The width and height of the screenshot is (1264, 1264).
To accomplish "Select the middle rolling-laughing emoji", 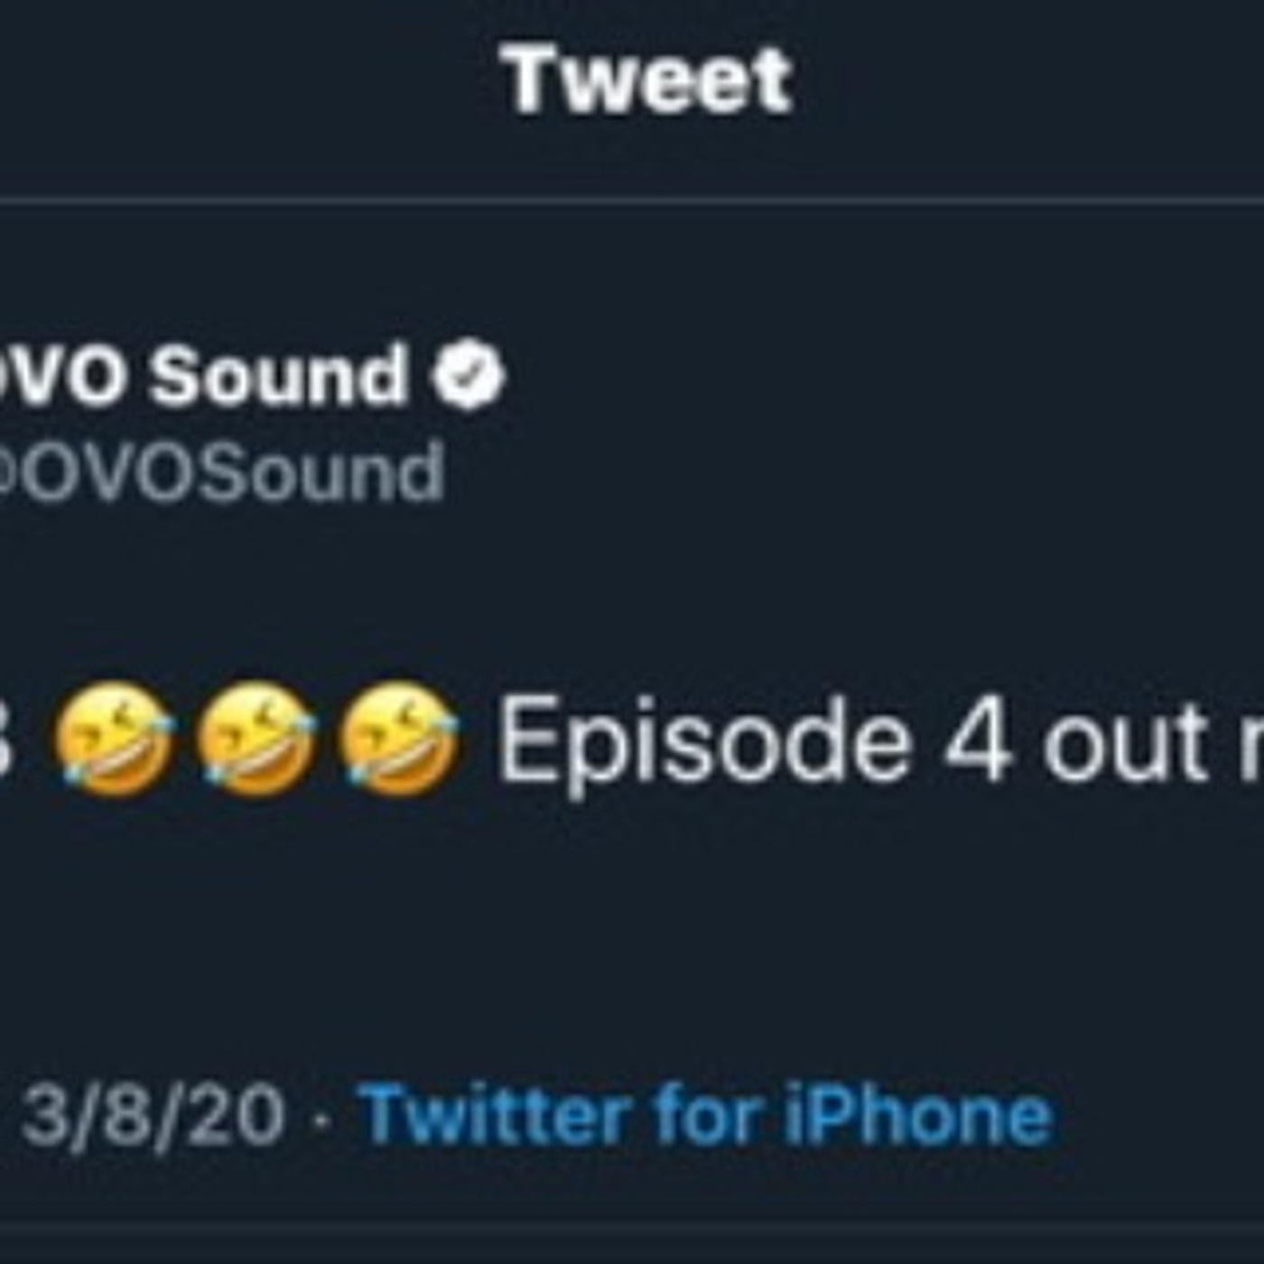I will pos(256,740).
